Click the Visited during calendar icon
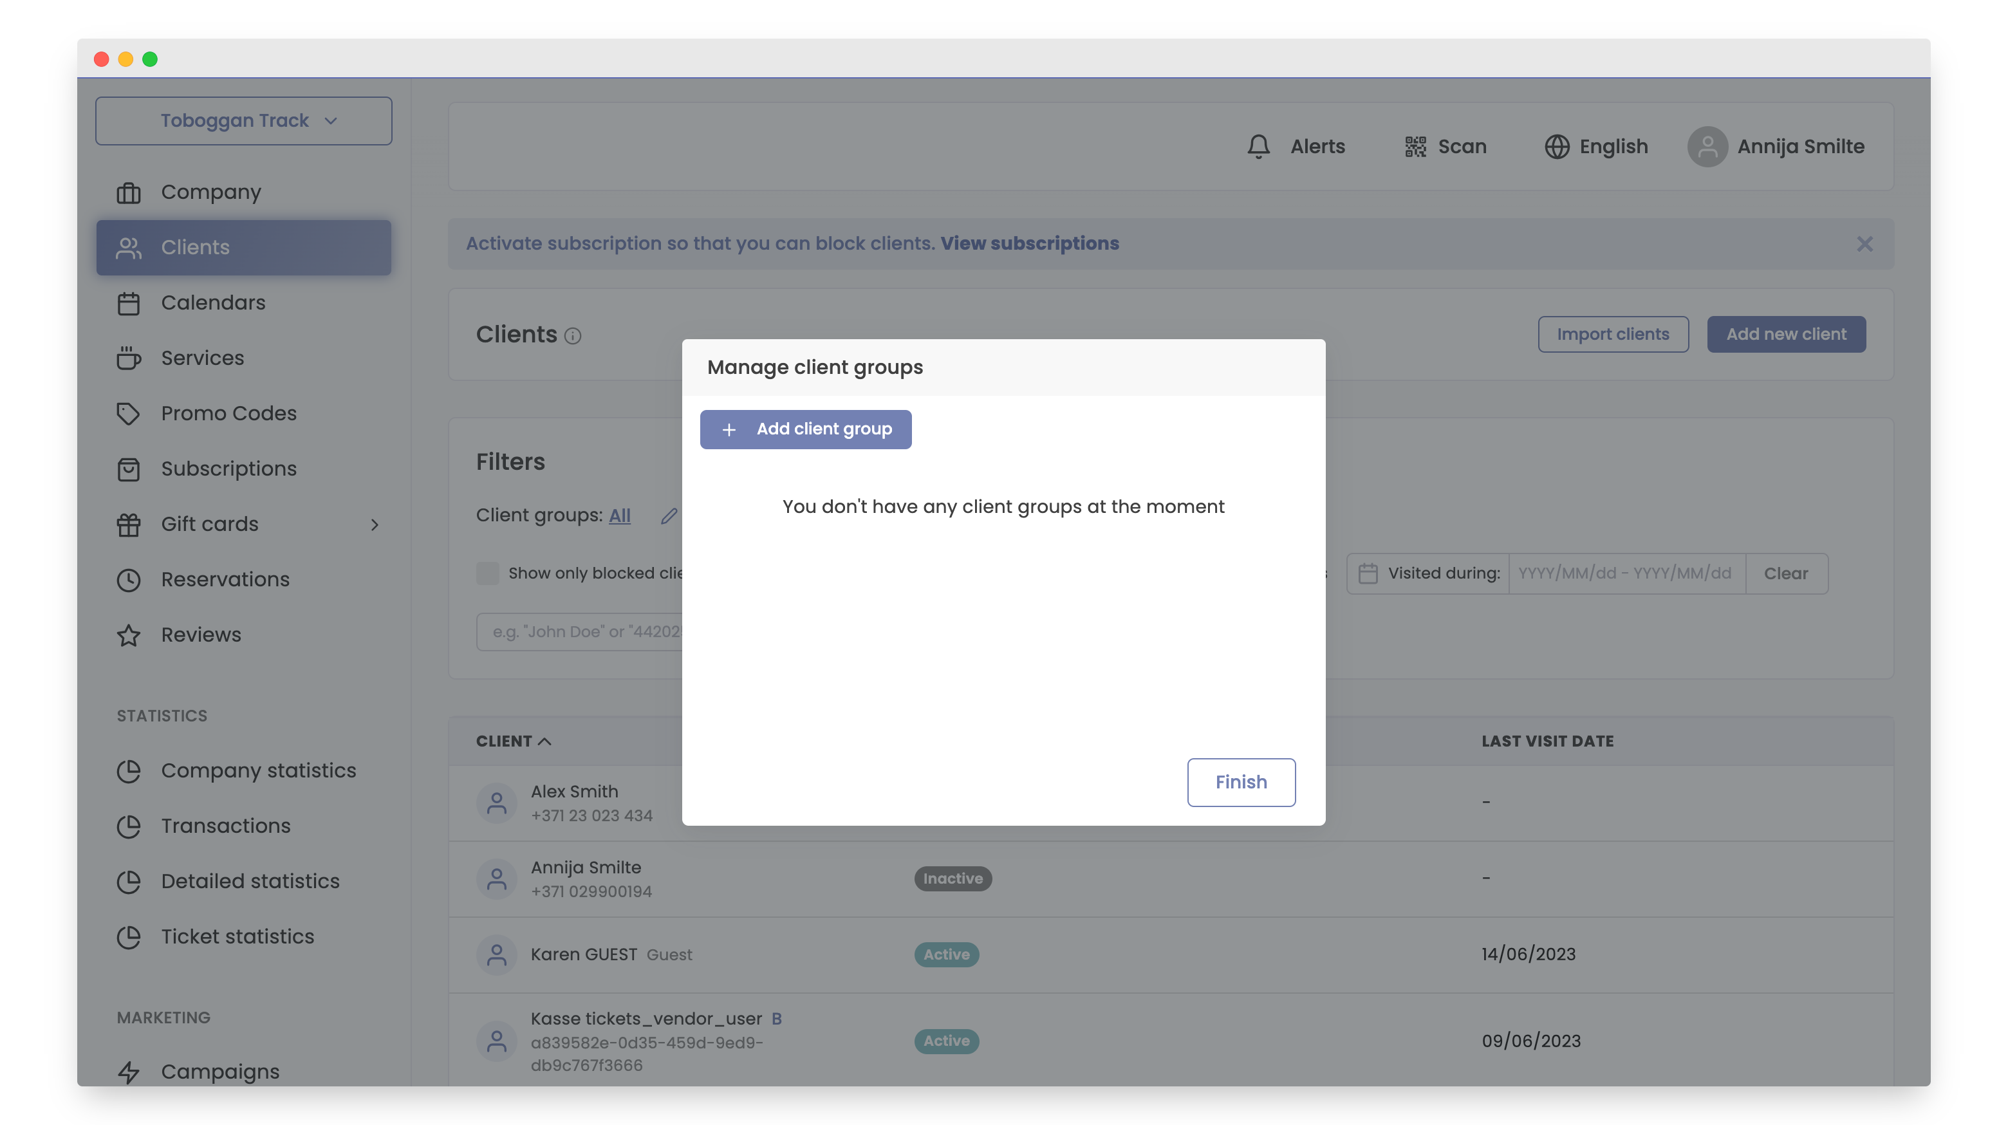Screen dimensions: 2008x1125 click(1367, 574)
